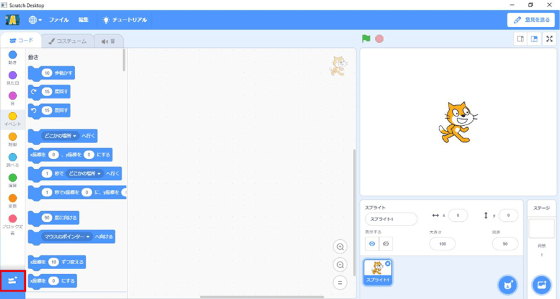Open the 編集 menu
The width and height of the screenshot is (560, 299).
point(83,20)
